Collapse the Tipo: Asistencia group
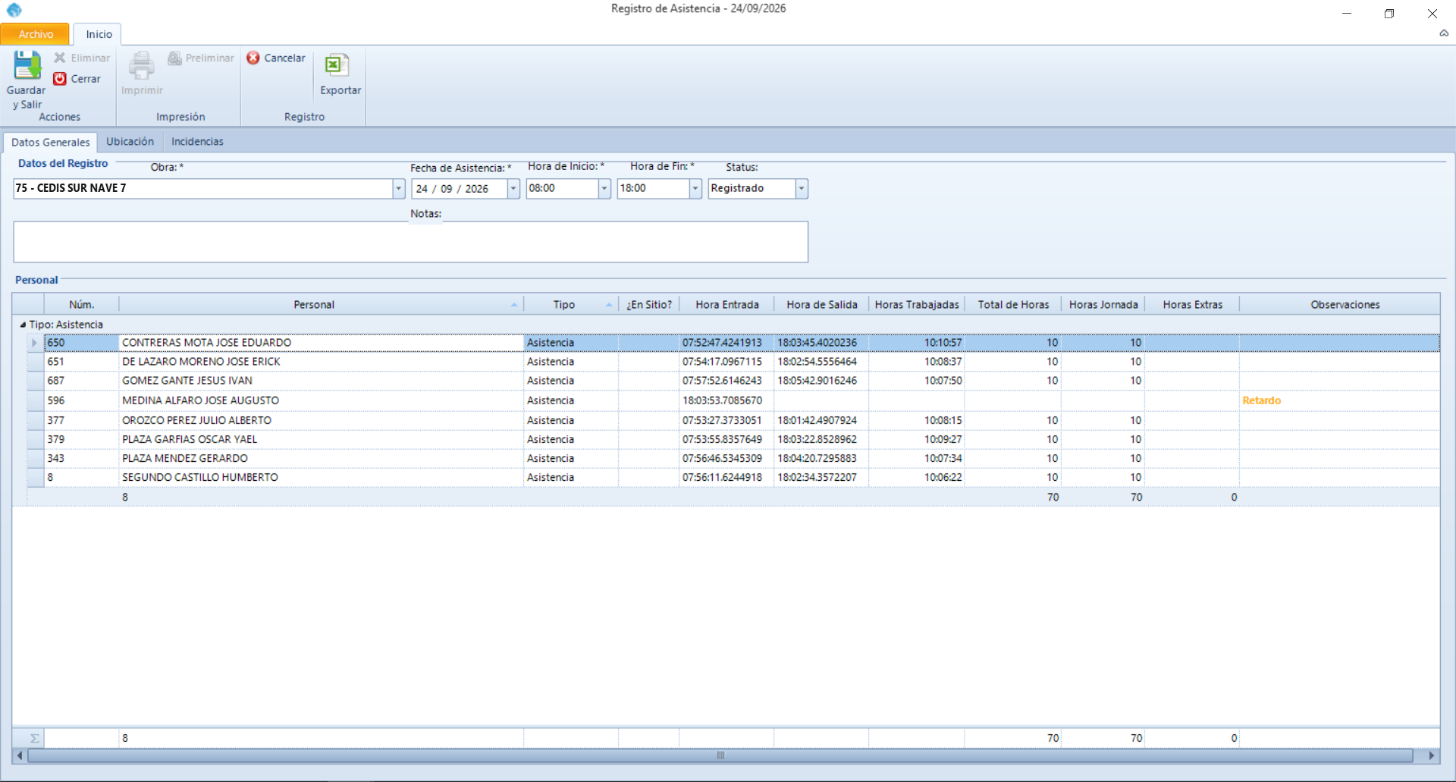 (22, 325)
